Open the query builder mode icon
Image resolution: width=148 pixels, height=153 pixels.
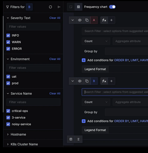coord(79,7)
